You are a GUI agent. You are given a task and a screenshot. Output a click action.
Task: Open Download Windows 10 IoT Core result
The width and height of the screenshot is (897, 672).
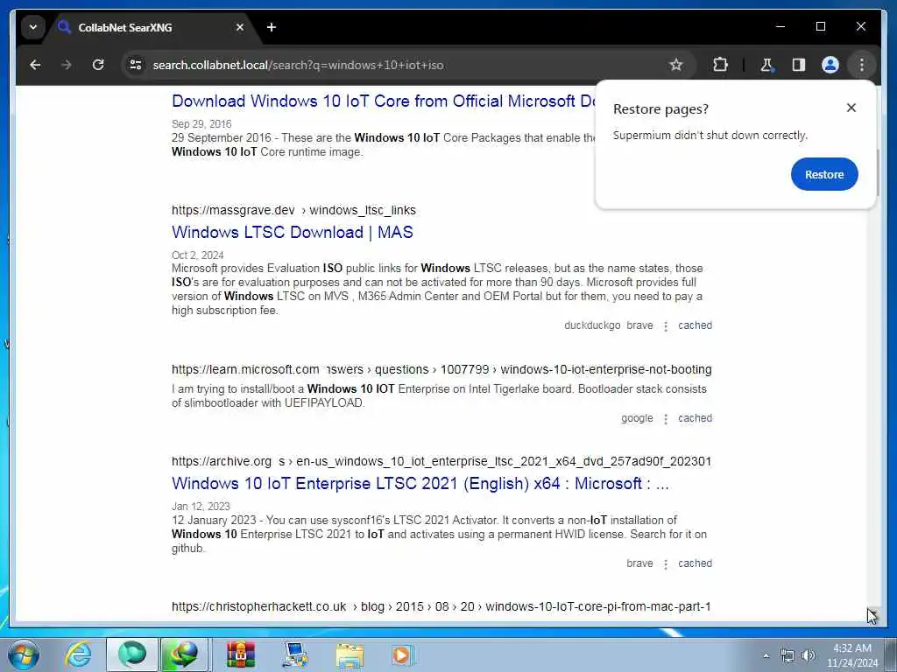(384, 101)
